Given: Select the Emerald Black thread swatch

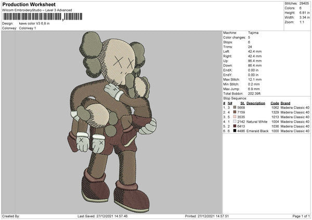Looking at the screenshot, I should click(235, 131).
